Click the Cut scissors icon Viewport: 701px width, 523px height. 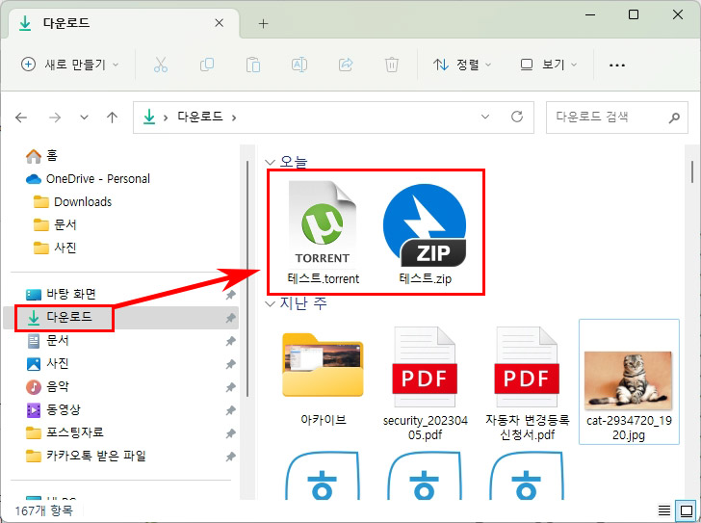tap(161, 65)
